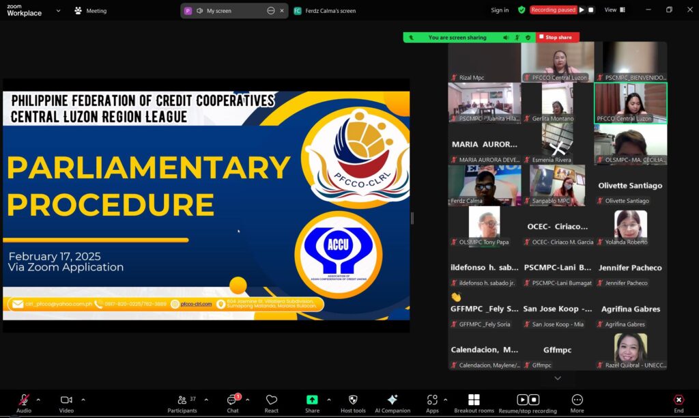Open the Apps menu
This screenshot has height=418, width=699.
coord(432,403)
